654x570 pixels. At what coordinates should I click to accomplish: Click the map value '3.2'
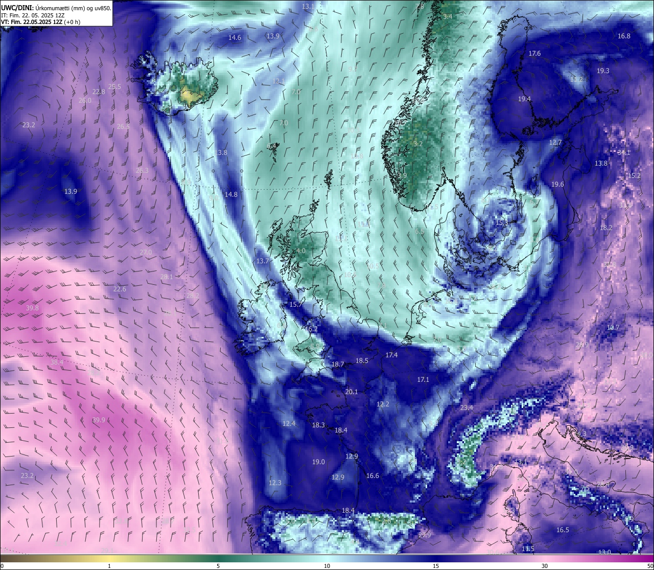click(x=418, y=144)
